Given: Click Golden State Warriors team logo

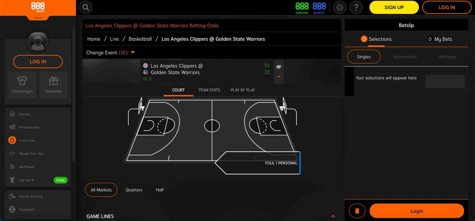Looking at the screenshot, I should [x=146, y=72].
